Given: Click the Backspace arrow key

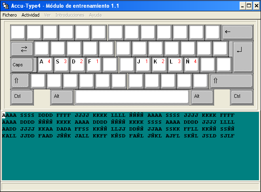Looking at the screenshot, I should pos(238,32).
